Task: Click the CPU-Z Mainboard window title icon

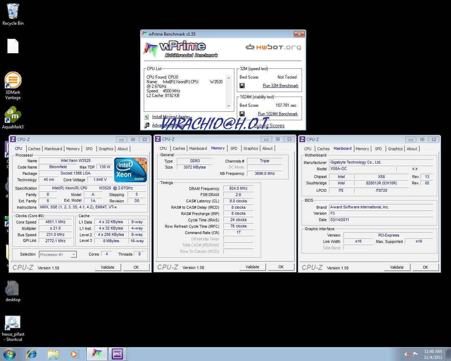Action: [x=302, y=139]
